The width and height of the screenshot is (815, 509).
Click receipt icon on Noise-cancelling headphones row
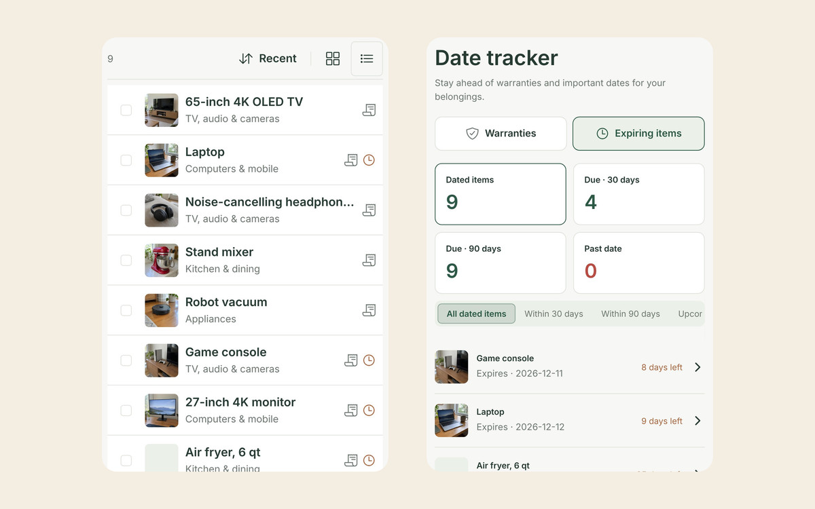pyautogui.click(x=369, y=210)
